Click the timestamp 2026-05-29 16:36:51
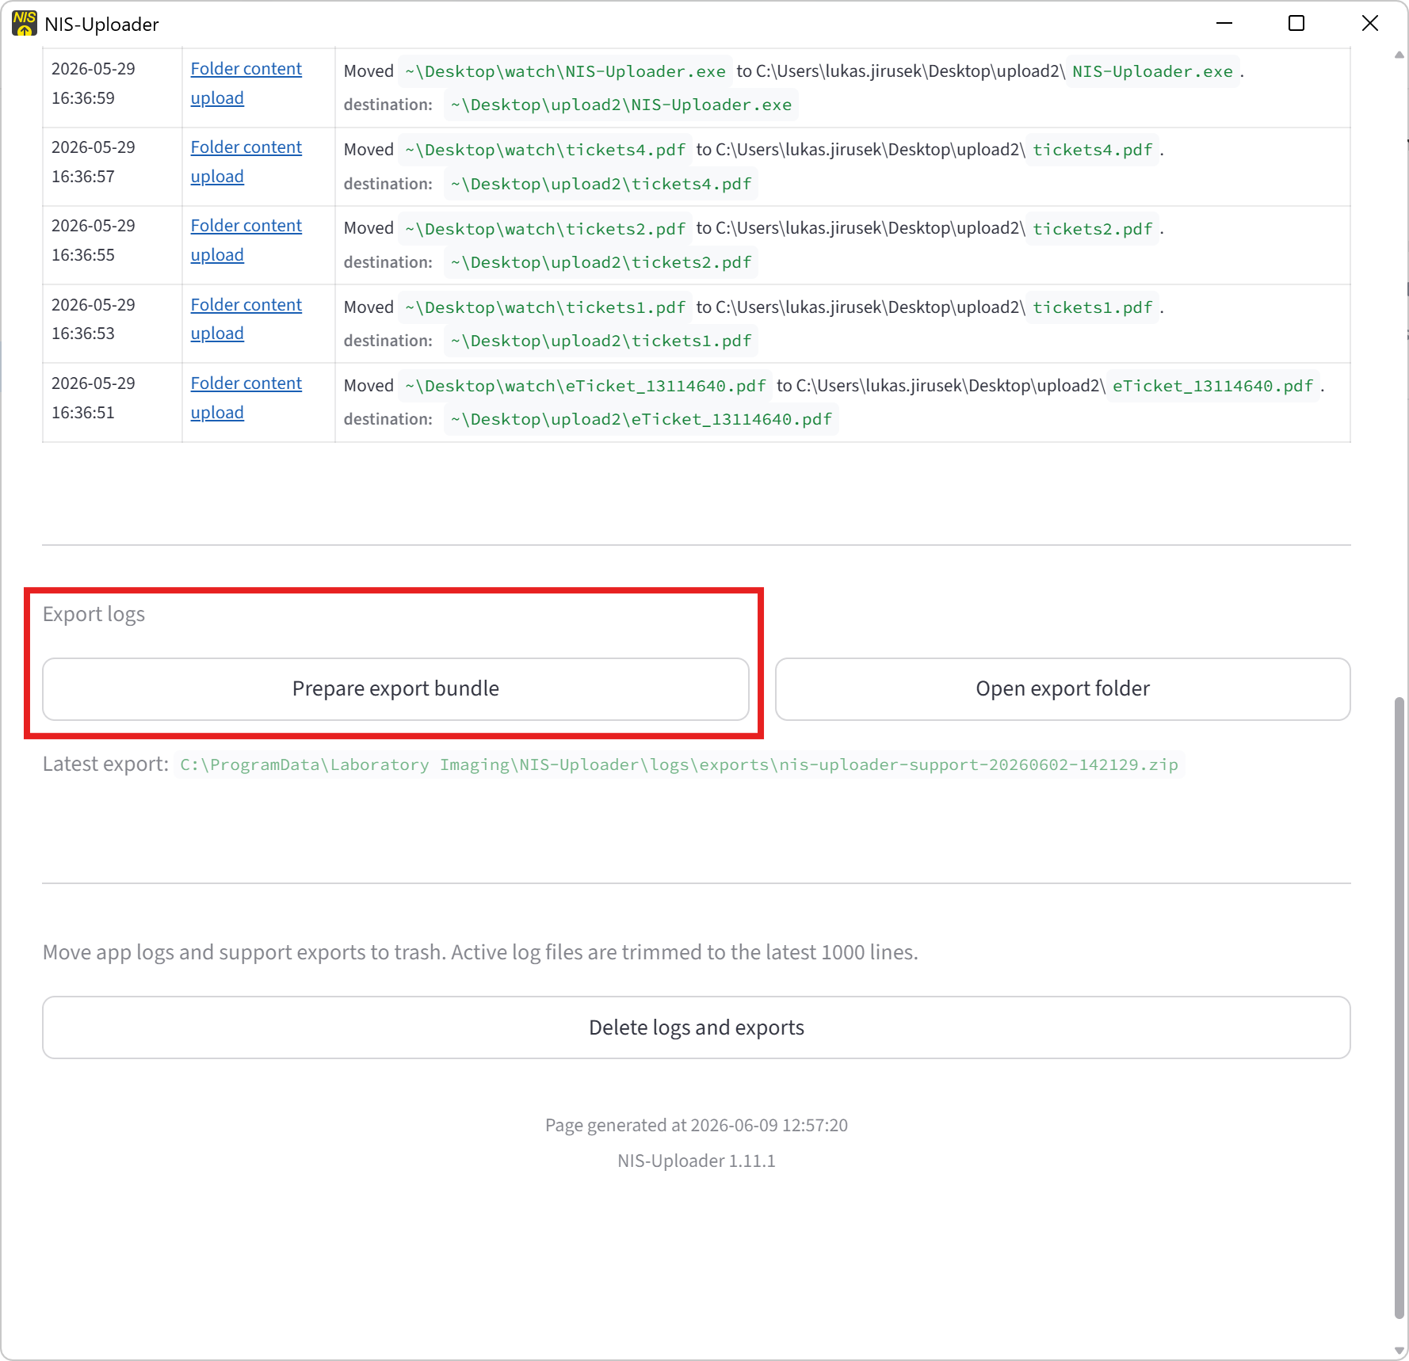Screen dimensions: 1409x1361 (94, 398)
